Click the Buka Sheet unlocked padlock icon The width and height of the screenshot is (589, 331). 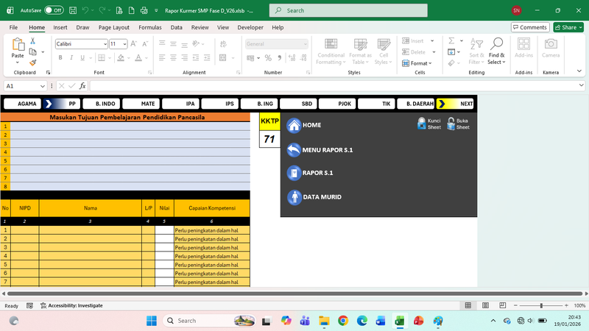(x=451, y=123)
